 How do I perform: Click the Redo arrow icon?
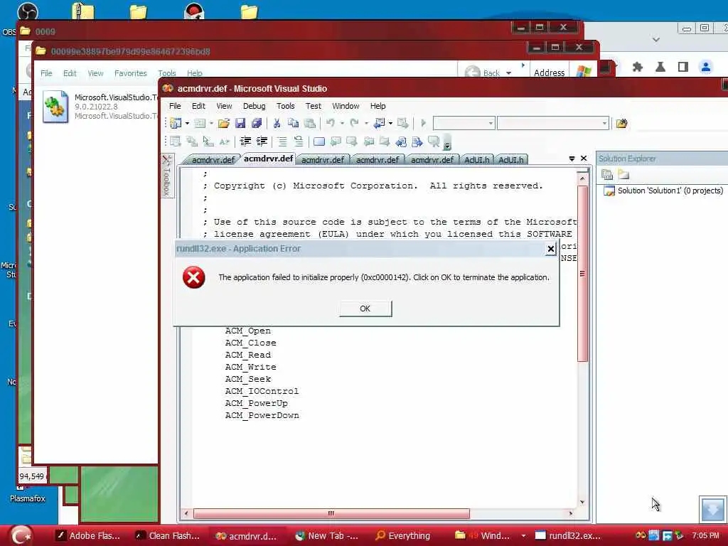pos(355,123)
